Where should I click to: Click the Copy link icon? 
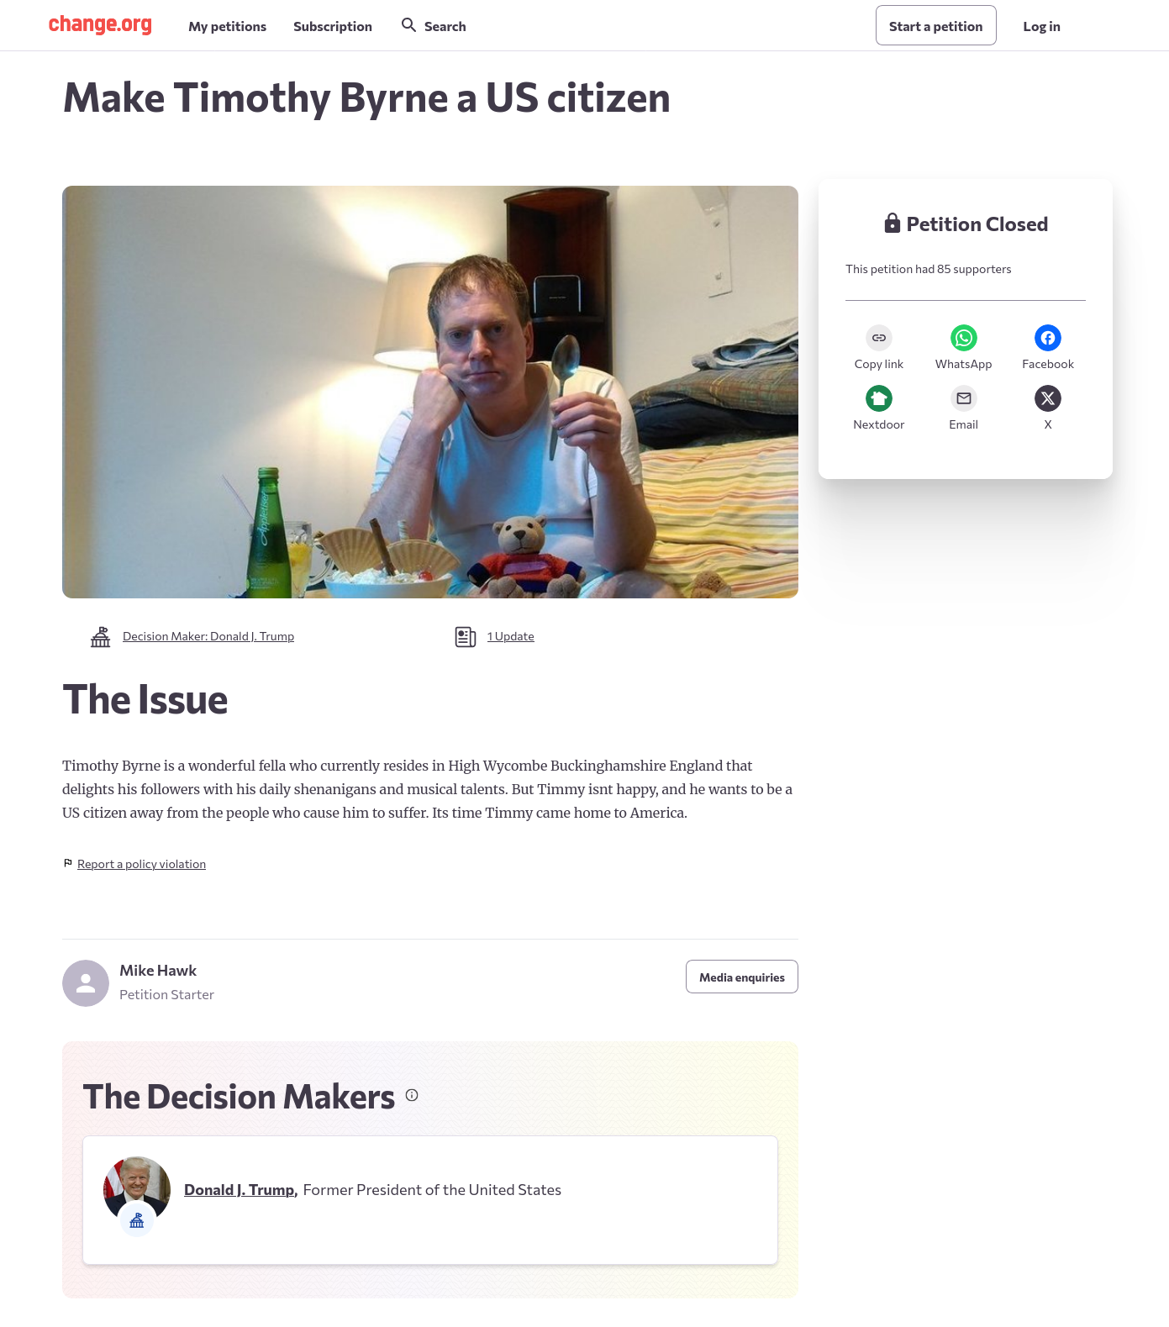(879, 338)
